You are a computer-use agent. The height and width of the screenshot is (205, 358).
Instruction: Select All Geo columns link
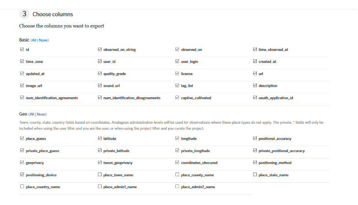coord(32,114)
